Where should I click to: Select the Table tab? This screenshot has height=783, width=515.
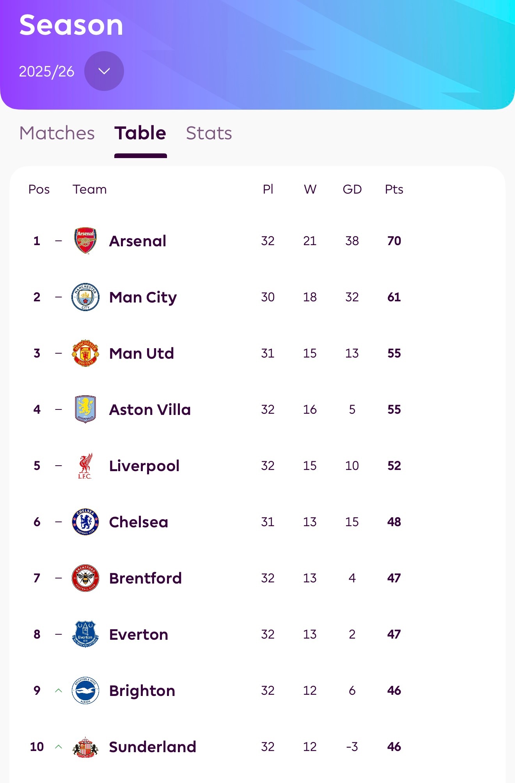pos(140,133)
